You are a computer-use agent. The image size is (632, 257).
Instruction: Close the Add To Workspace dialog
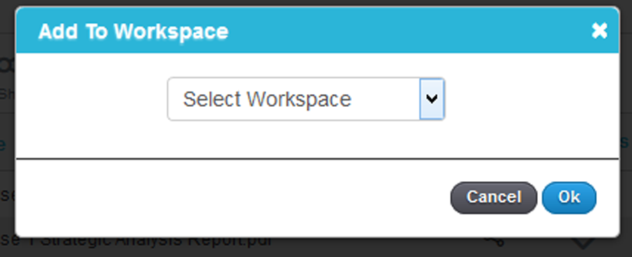tap(600, 31)
